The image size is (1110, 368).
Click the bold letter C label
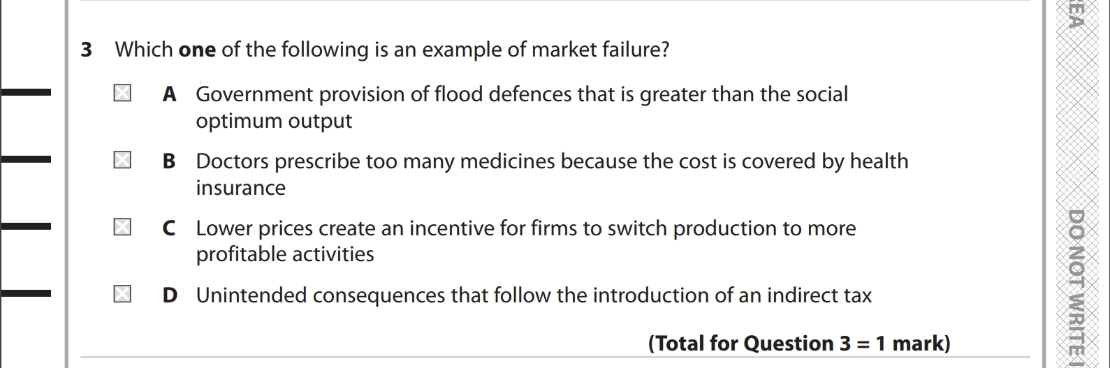[x=169, y=228]
